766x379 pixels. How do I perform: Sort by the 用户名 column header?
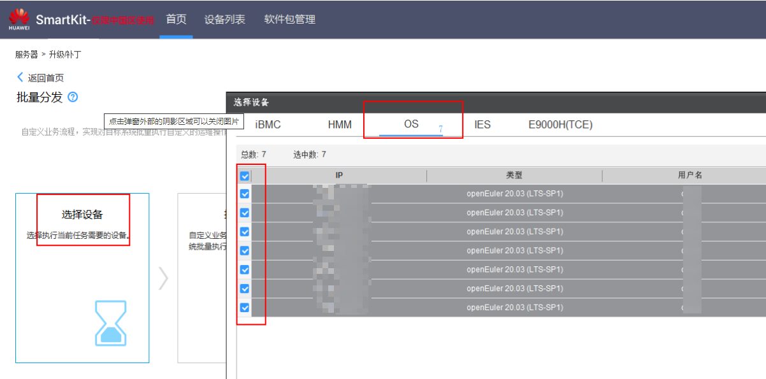point(690,175)
